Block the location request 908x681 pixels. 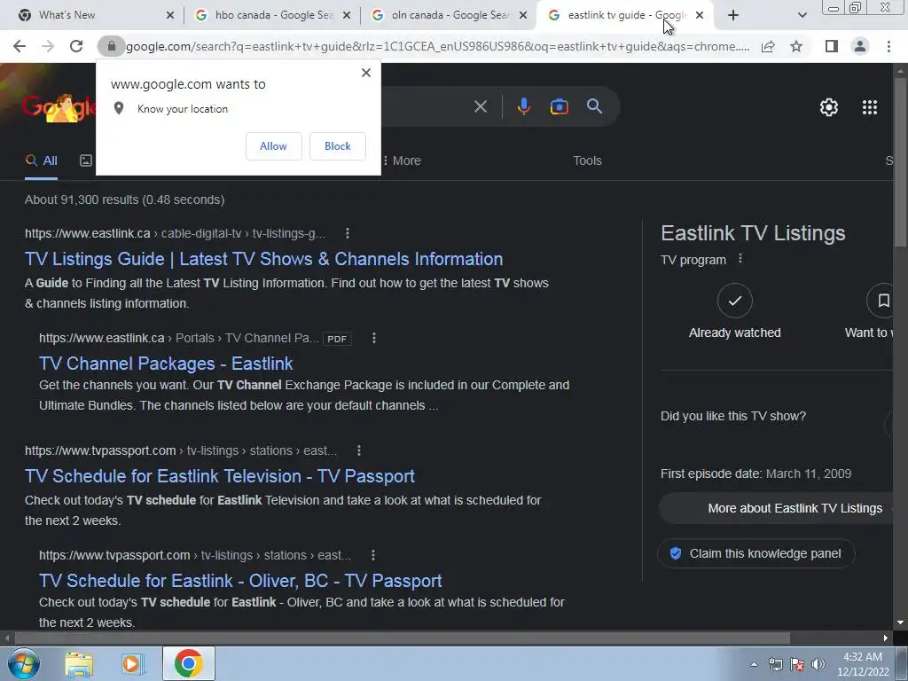pyautogui.click(x=338, y=146)
